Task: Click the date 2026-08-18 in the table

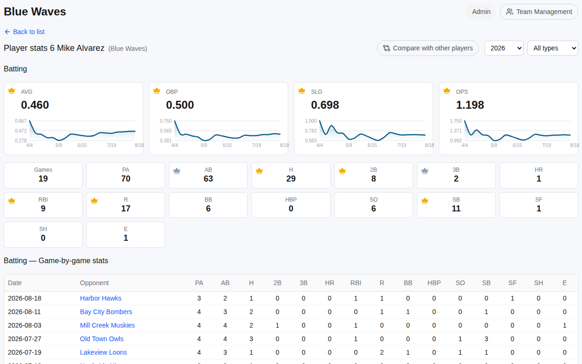Action: click(x=25, y=298)
